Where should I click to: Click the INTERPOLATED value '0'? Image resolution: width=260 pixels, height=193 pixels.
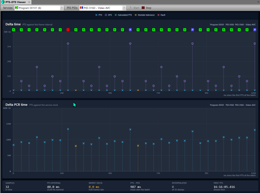point(173,187)
